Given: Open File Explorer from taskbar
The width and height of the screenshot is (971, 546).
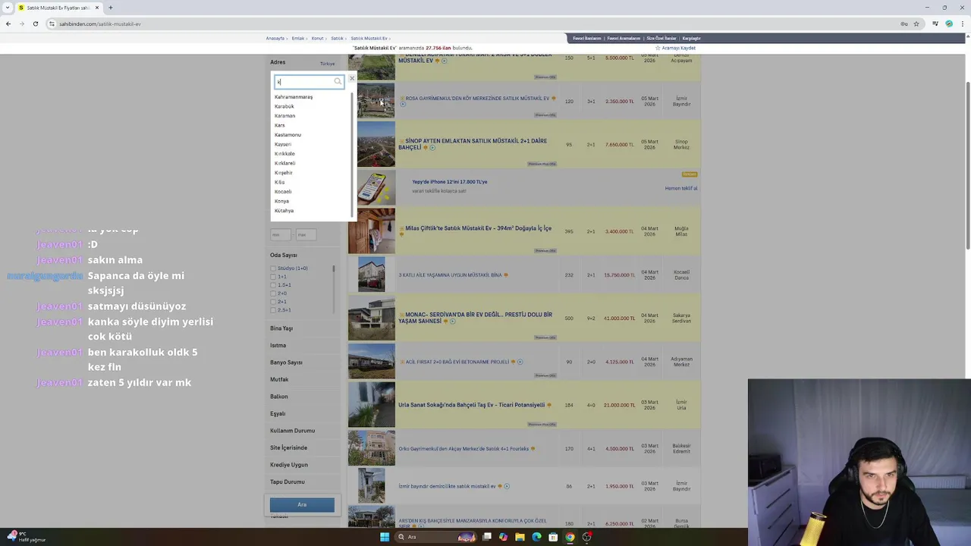Looking at the screenshot, I should coord(520,537).
